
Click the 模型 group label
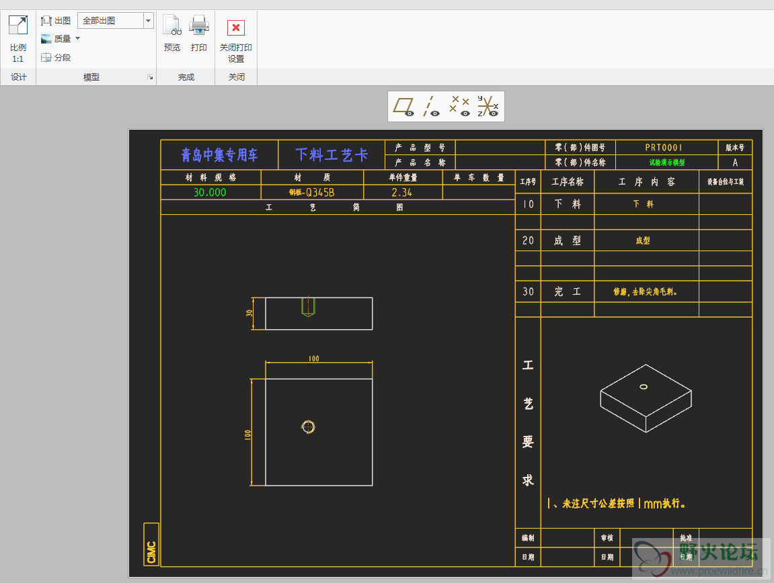click(91, 77)
